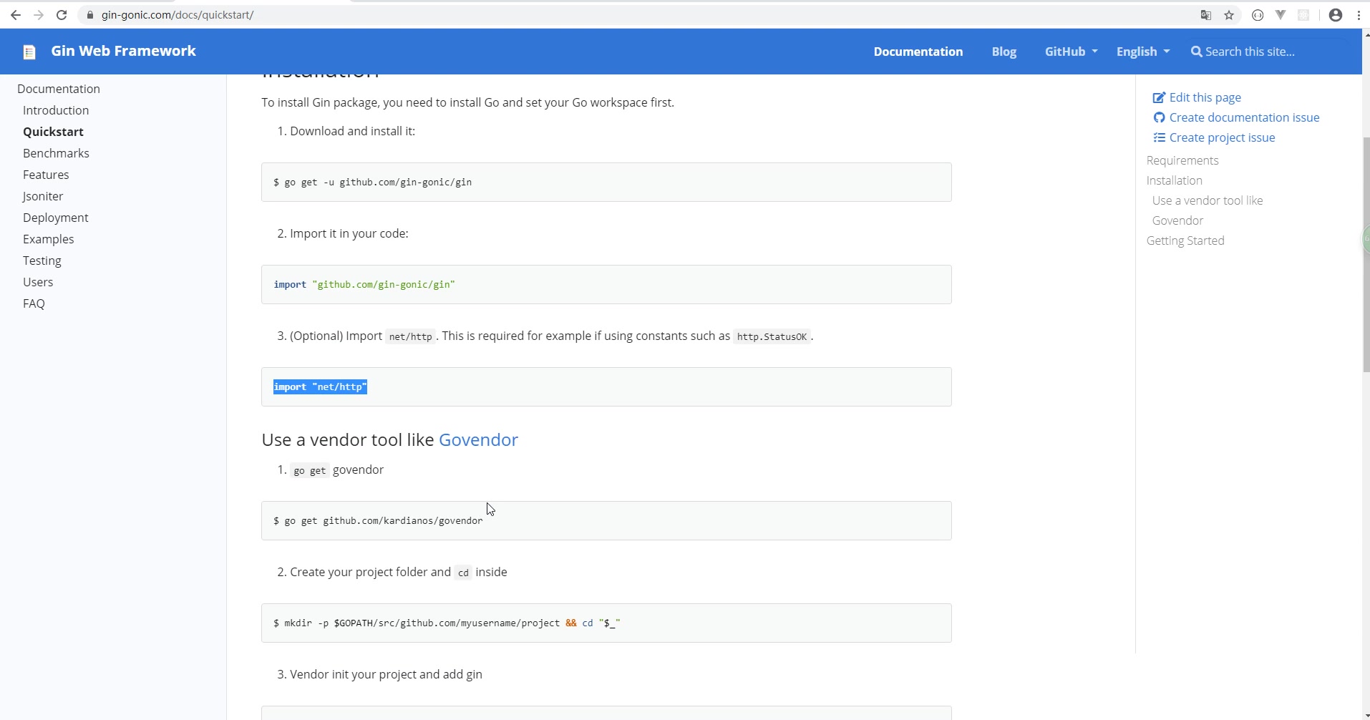Click the go get kardianos/govendor command
1370x720 pixels.
click(x=378, y=520)
